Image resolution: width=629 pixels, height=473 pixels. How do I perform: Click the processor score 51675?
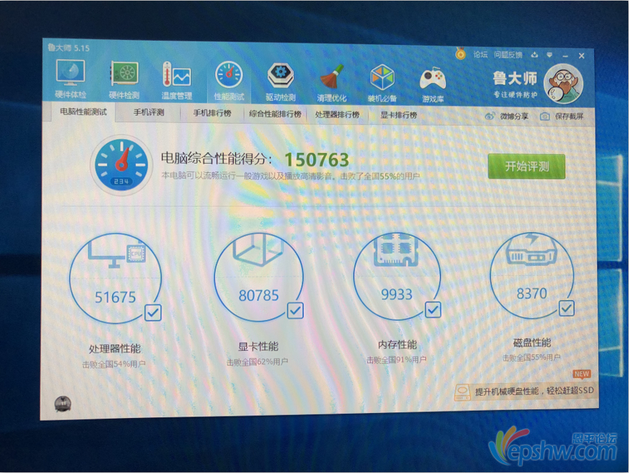[116, 297]
